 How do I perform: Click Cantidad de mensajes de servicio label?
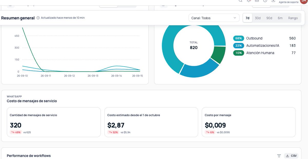pyautogui.click(x=33, y=115)
